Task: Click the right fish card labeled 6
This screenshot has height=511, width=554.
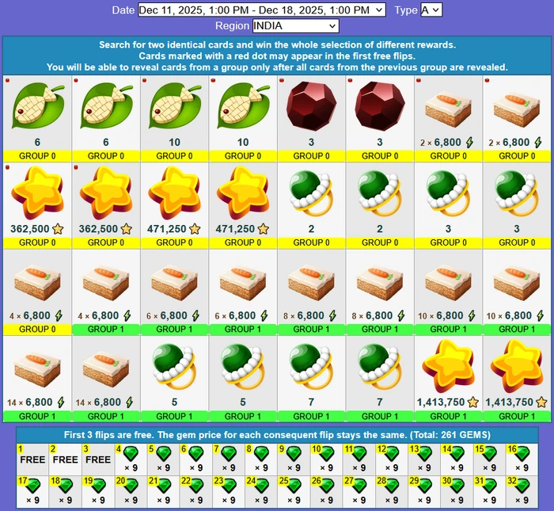Action: tap(106, 119)
